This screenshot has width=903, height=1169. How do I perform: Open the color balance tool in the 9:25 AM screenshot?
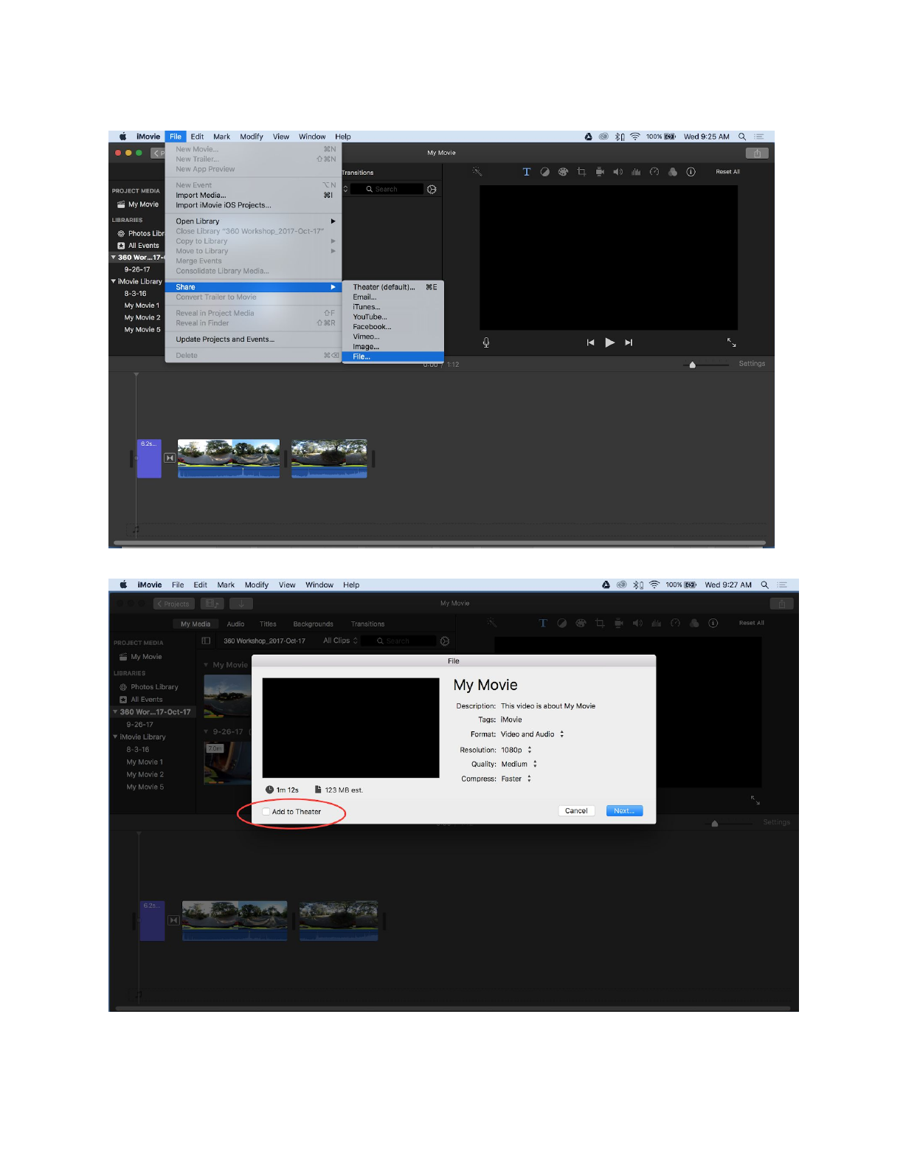[544, 172]
